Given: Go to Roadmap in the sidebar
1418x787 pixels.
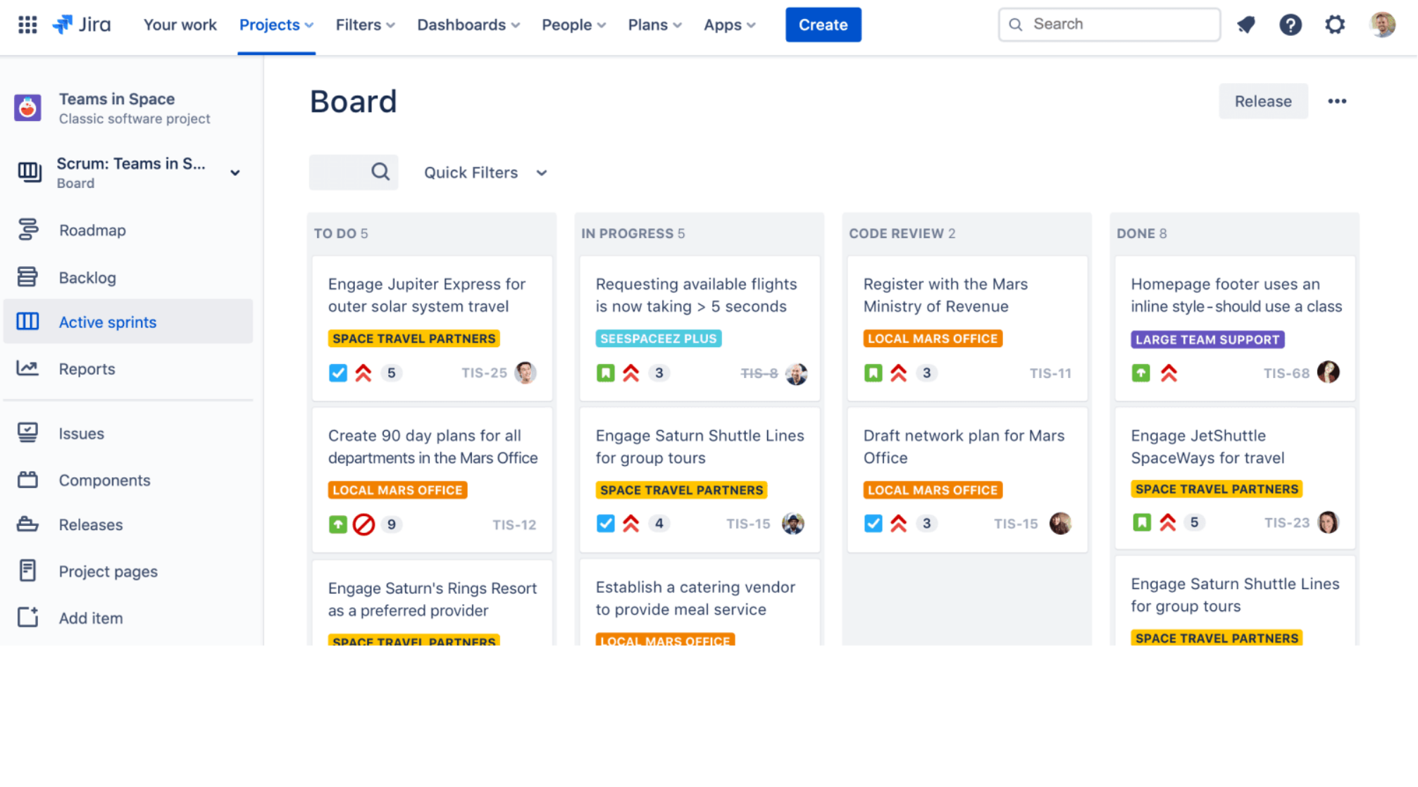Looking at the screenshot, I should click(92, 230).
